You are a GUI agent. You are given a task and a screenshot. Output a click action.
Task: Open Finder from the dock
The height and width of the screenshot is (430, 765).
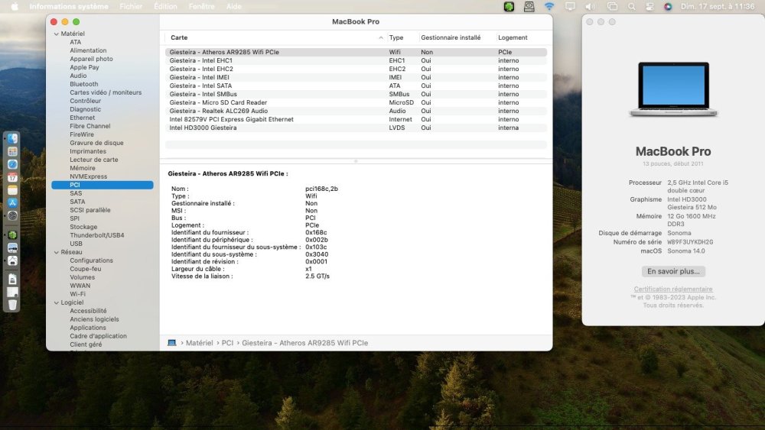(x=13, y=139)
